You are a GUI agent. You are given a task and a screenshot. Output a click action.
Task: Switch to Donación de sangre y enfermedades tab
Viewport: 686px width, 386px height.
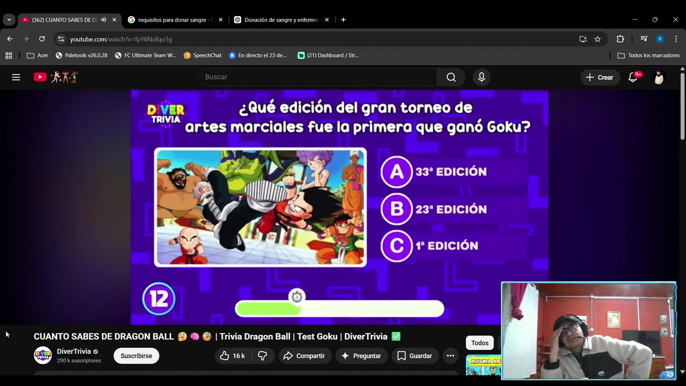point(281,20)
